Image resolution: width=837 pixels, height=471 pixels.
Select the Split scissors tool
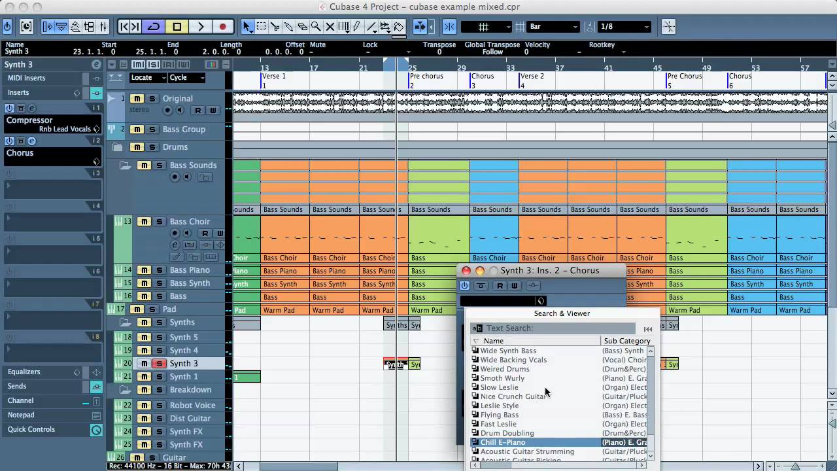(x=275, y=27)
